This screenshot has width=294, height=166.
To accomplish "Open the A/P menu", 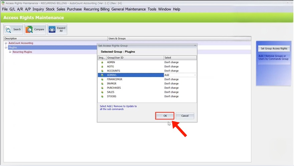I will 28,9.
